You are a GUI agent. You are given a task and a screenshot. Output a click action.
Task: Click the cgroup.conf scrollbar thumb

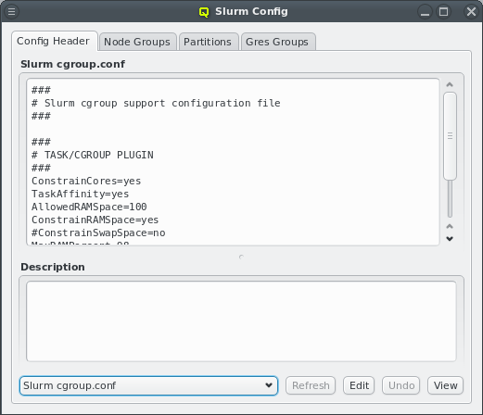coord(450,136)
